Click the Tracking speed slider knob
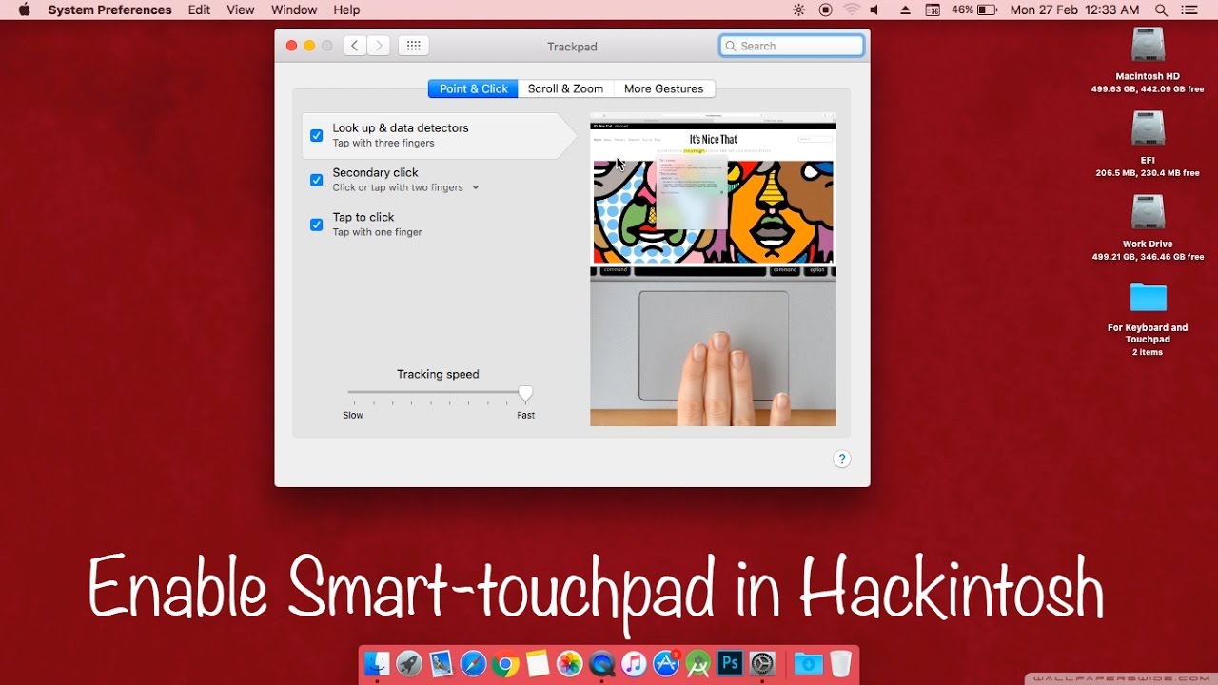This screenshot has width=1218, height=685. tap(525, 393)
